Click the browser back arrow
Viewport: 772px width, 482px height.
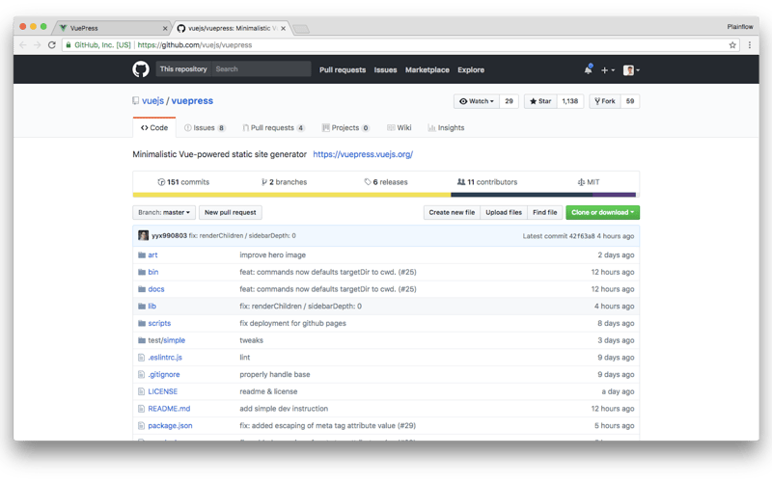(22, 44)
